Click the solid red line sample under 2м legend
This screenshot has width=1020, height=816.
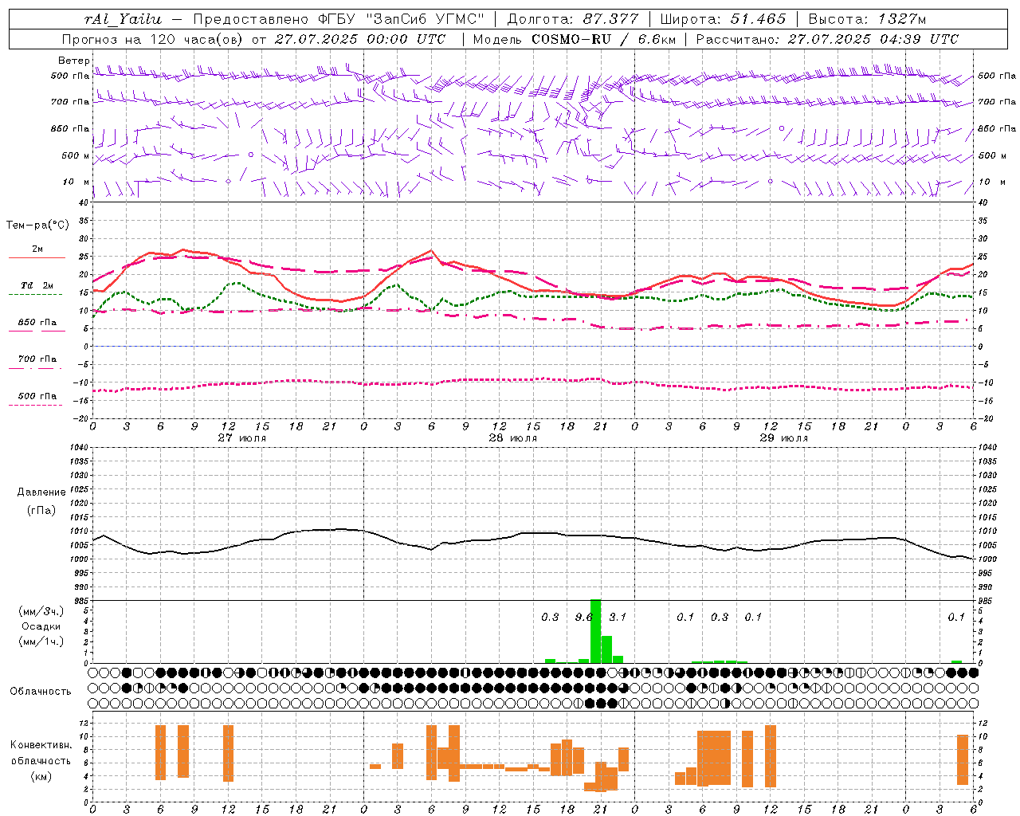[x=36, y=258]
